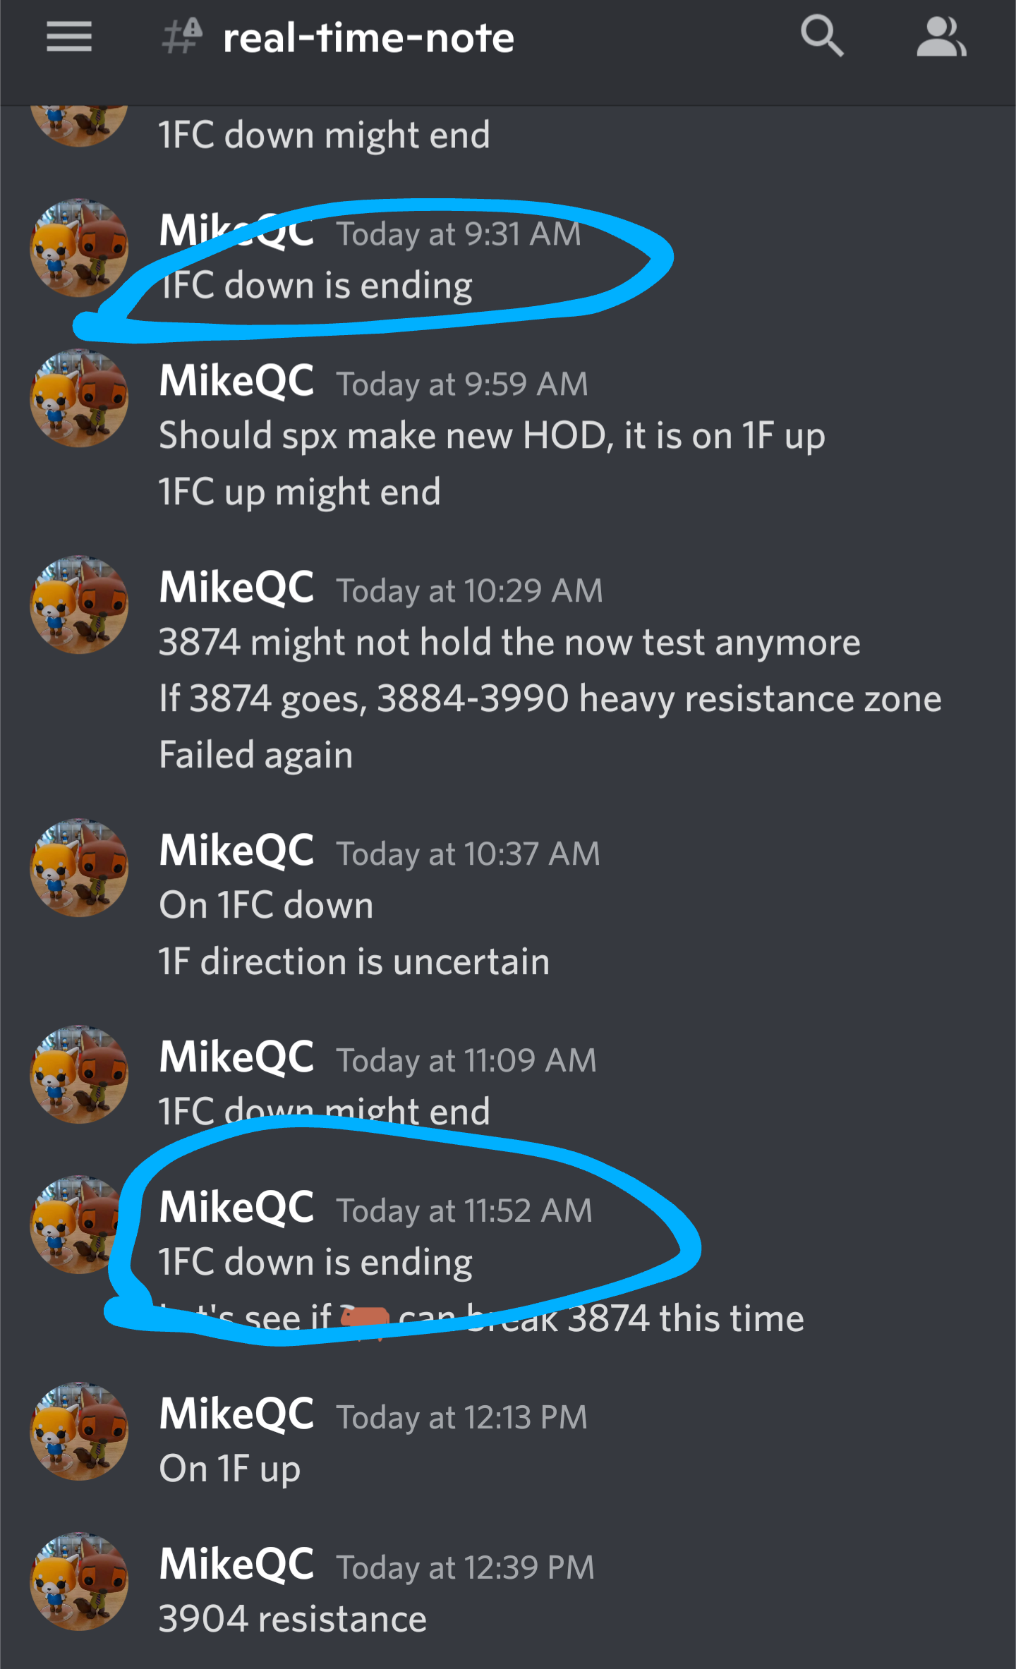
Task: Click MikeQC username on 12:13 PM message
Action: (x=236, y=1415)
